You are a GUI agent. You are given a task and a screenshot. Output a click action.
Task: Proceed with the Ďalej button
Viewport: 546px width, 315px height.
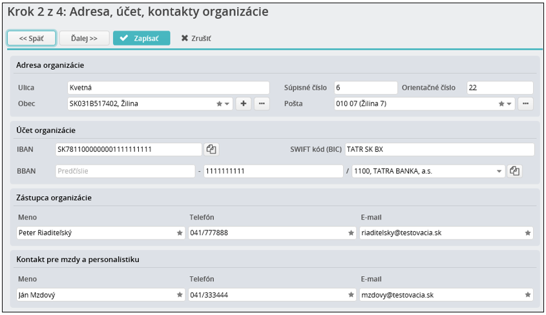click(x=84, y=38)
